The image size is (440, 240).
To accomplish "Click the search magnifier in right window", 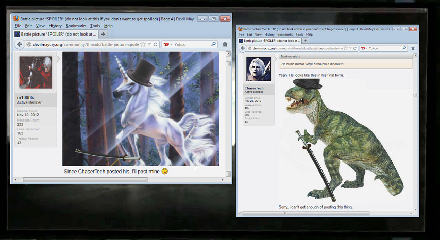I will click(x=404, y=48).
